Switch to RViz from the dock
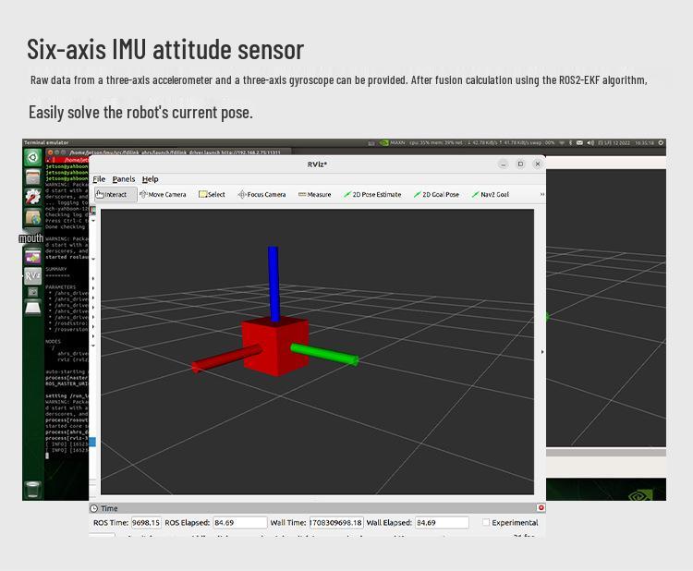693x571 pixels. (32, 275)
